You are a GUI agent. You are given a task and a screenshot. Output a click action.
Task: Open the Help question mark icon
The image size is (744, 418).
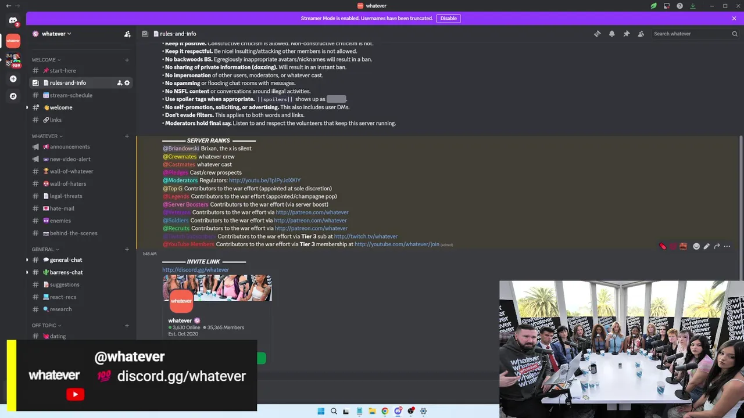[x=679, y=6]
